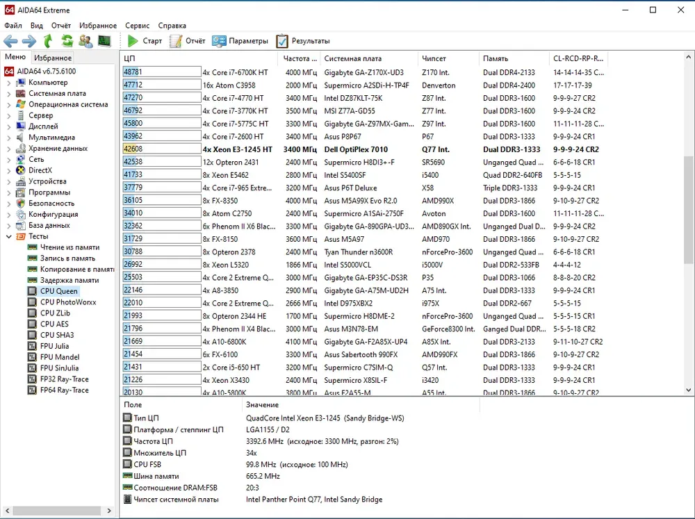Collapse the Тесты tree node
695x519 pixels.
[9, 236]
